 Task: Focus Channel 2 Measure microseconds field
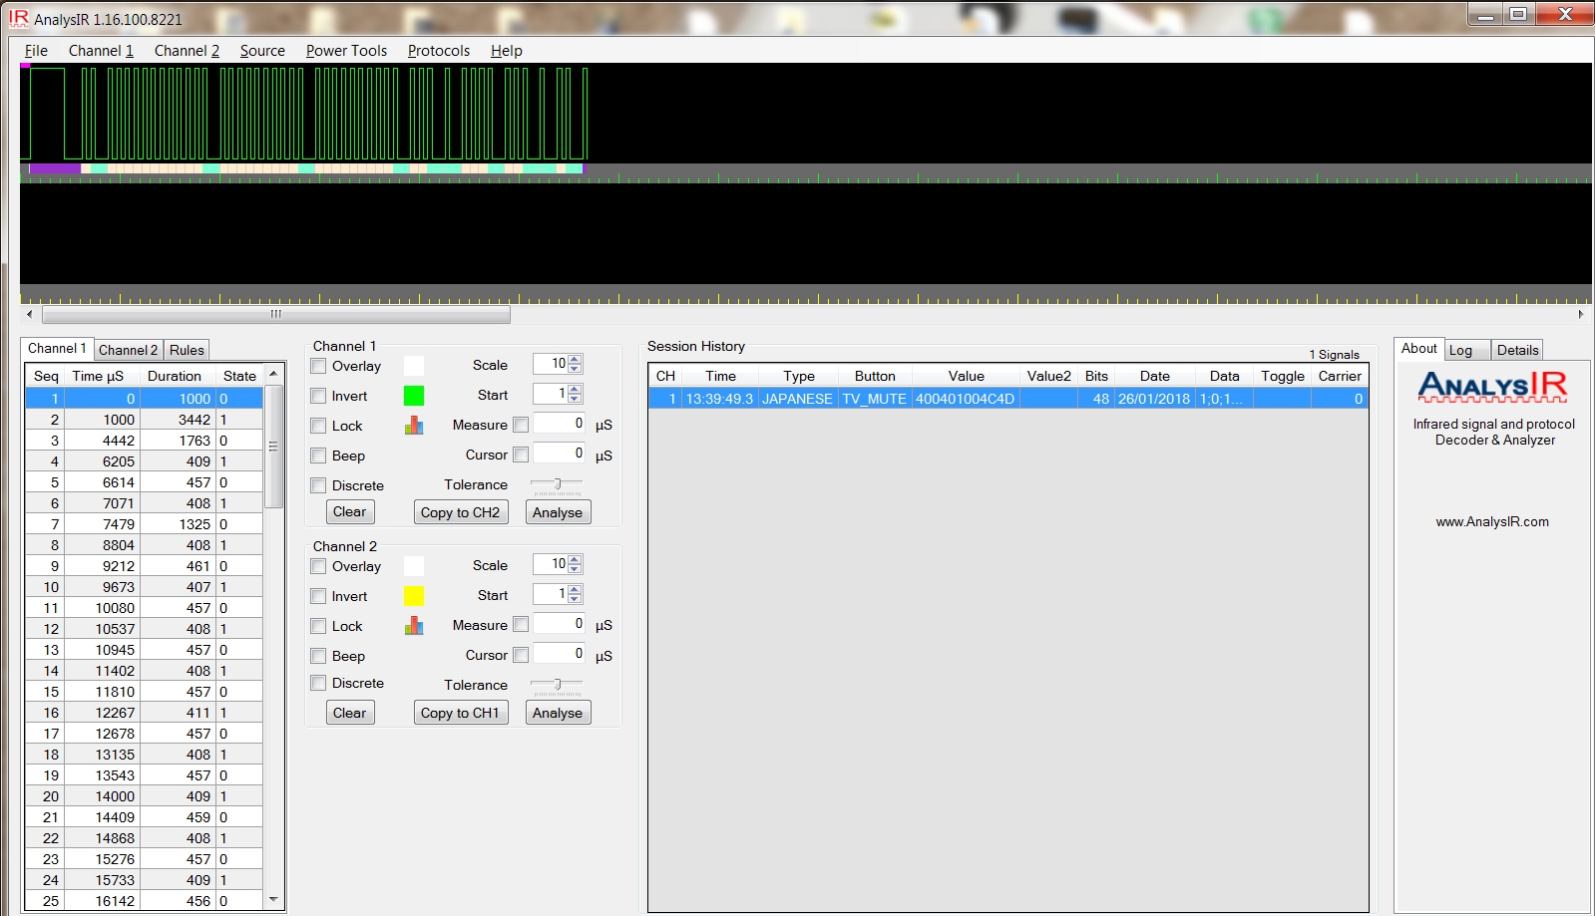(x=559, y=624)
